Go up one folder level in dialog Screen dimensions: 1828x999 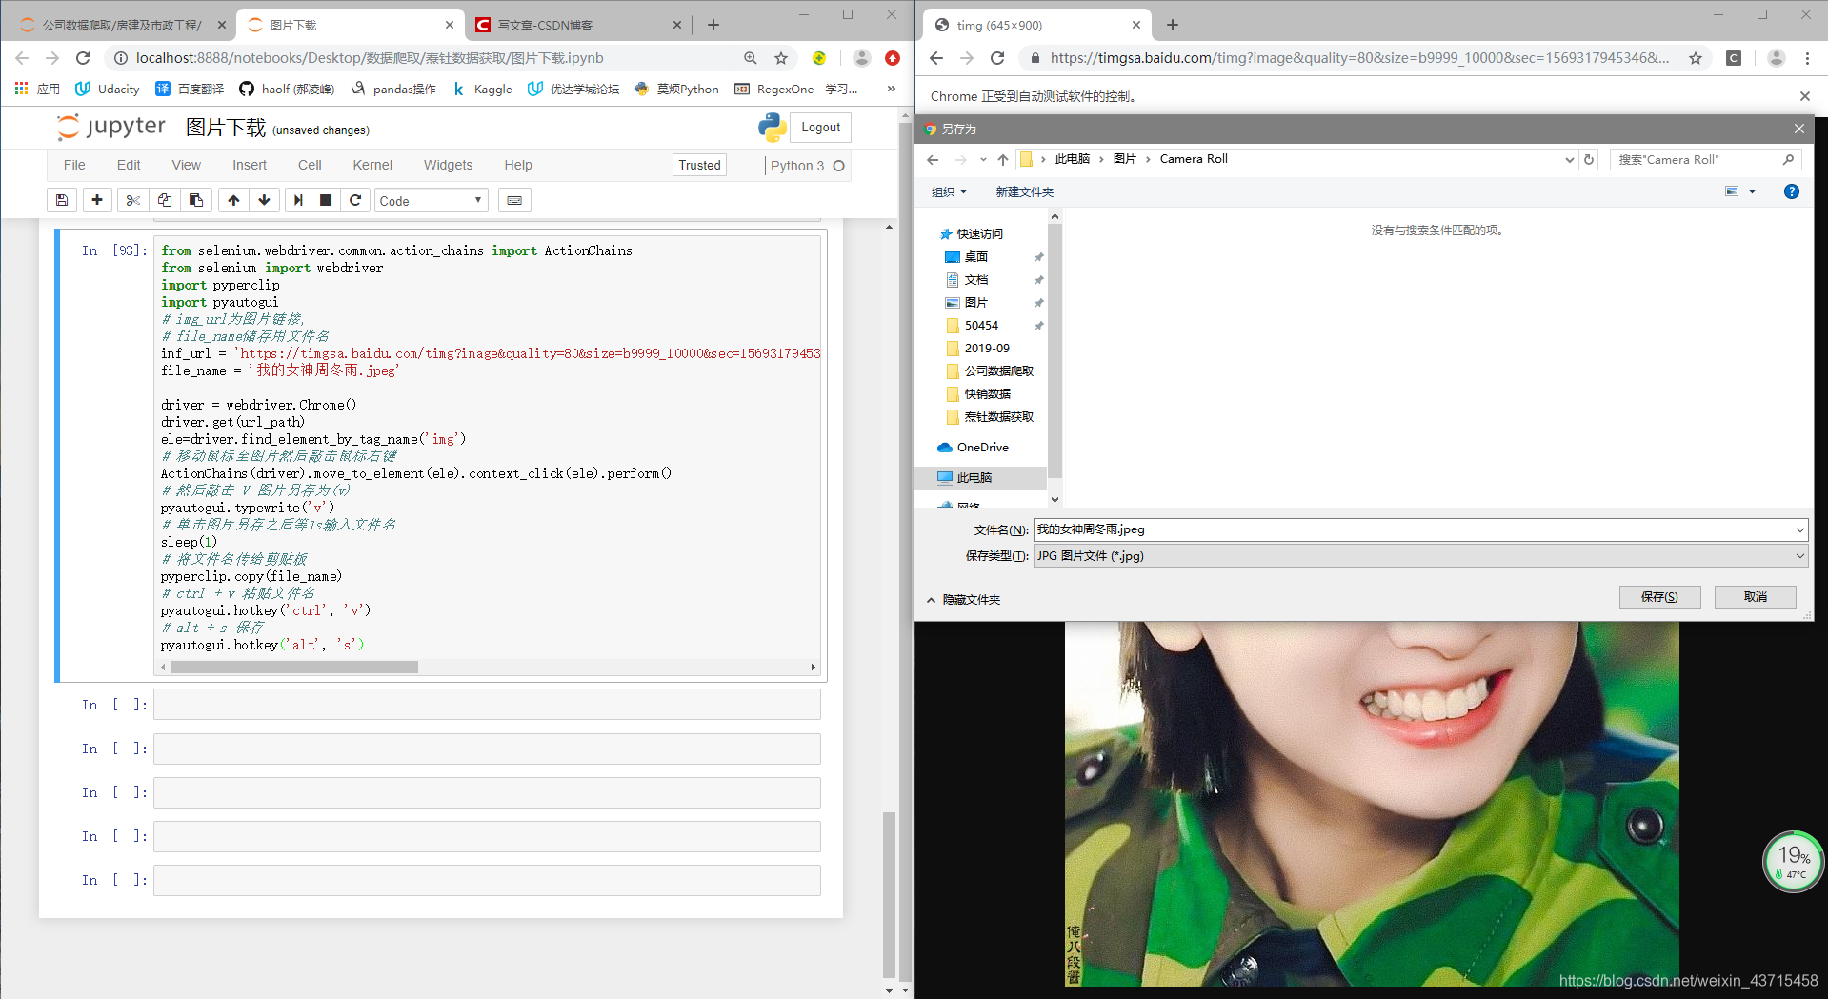click(1002, 159)
